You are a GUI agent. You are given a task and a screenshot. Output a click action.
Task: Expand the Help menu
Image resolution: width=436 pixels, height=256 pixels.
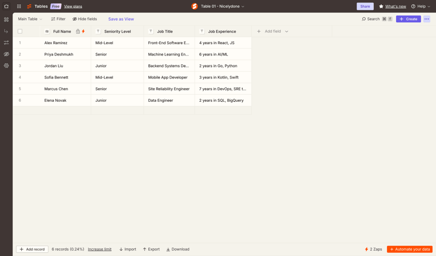tap(420, 6)
